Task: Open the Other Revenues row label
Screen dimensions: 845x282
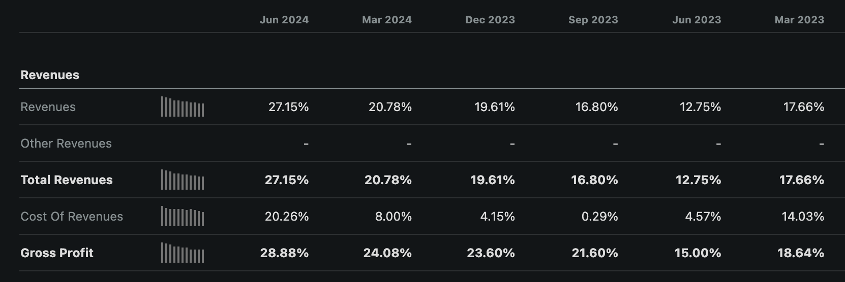Action: (x=66, y=144)
